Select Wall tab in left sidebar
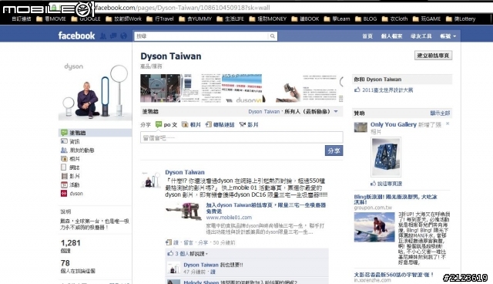 (95, 133)
